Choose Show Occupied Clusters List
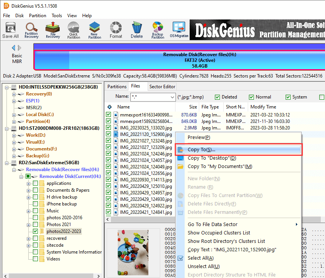Screen dimensions: 325x278 [238, 233]
